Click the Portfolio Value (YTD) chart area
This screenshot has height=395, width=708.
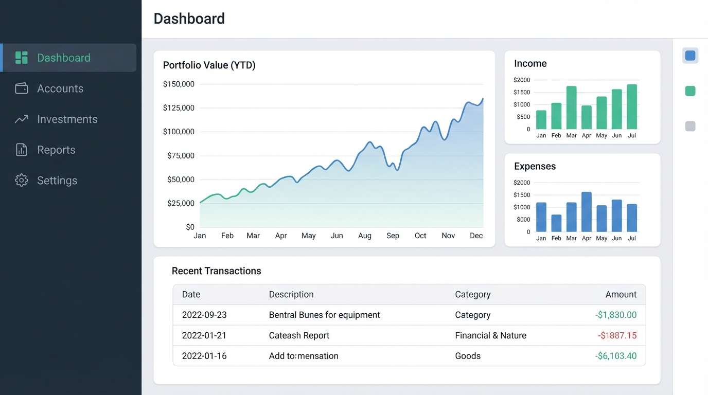(340, 154)
